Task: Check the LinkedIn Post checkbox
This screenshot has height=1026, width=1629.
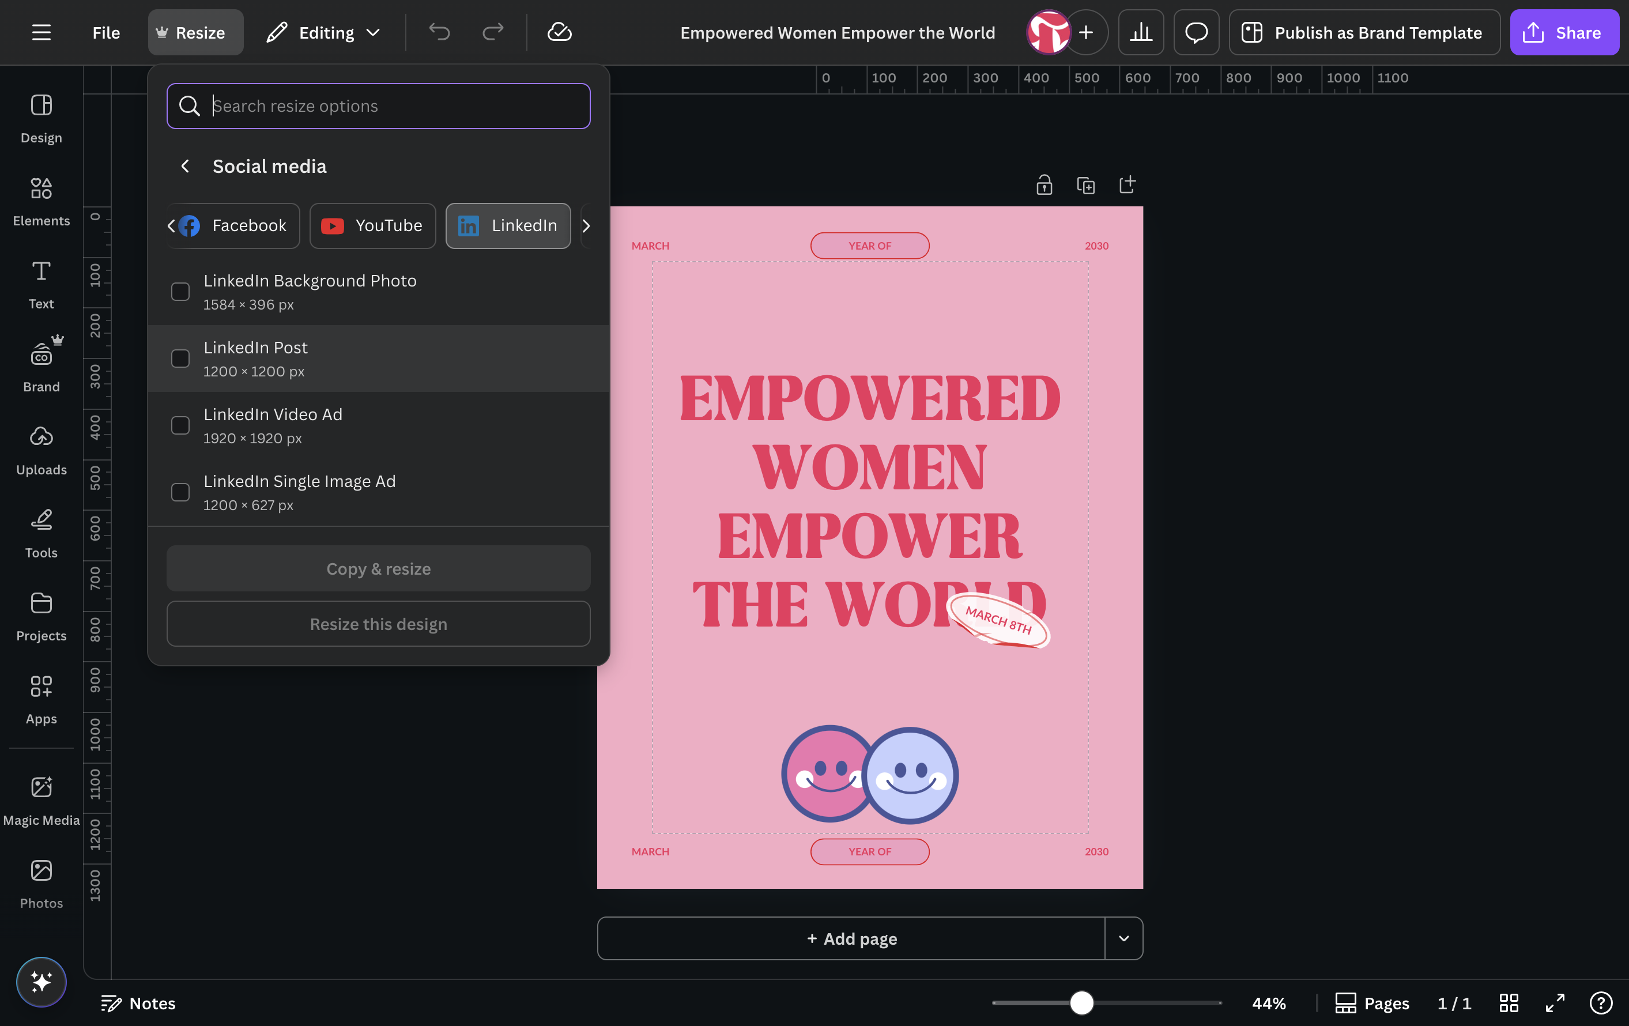Action: tap(180, 359)
